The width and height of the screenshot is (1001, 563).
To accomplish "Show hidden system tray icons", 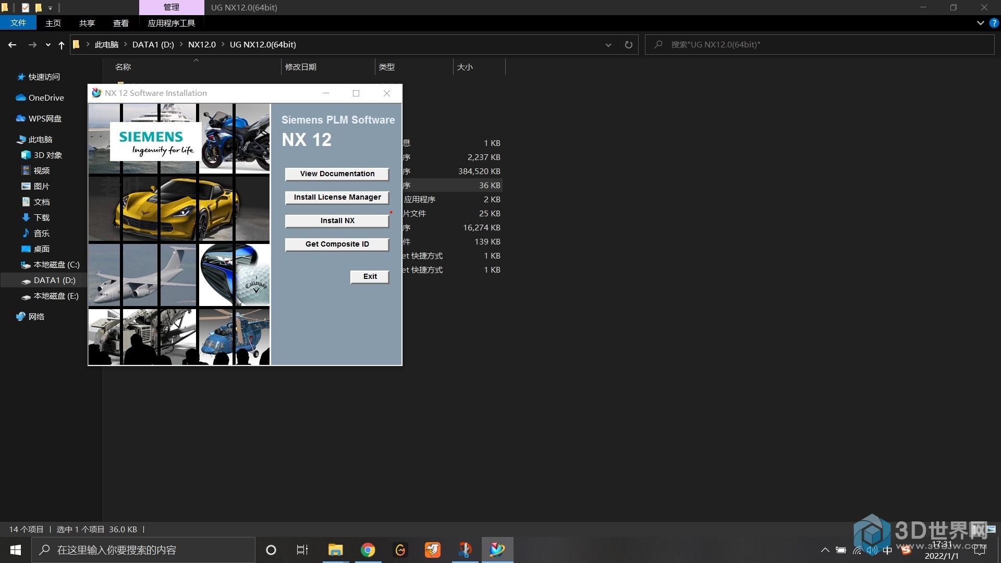I will [x=825, y=550].
